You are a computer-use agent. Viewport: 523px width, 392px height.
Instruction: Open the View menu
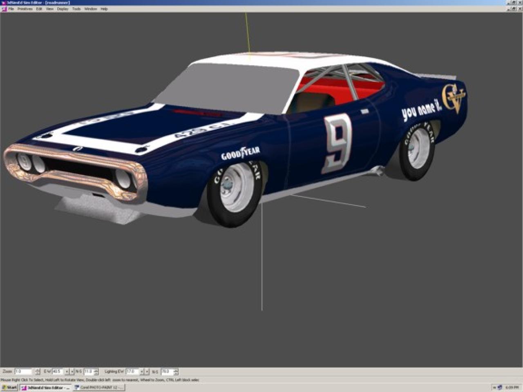coord(50,9)
